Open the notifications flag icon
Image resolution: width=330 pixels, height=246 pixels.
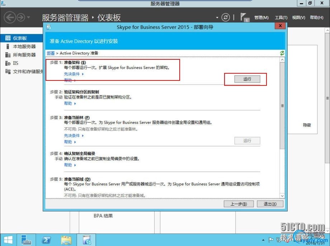[244, 17]
